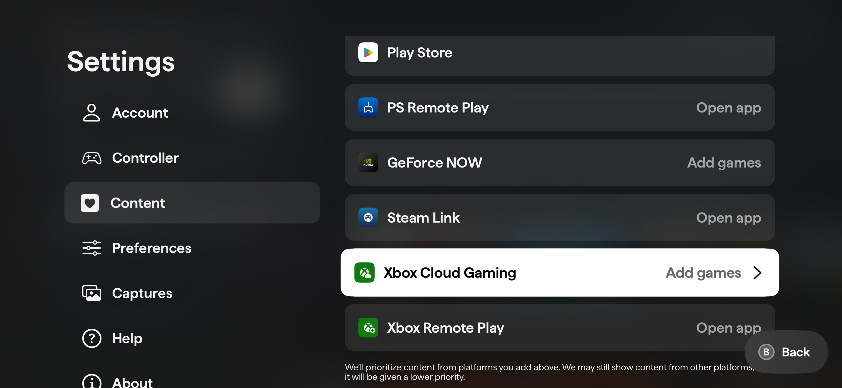This screenshot has width=842, height=388.
Task: Click Add games for Xbox Cloud Gaming
Action: click(703, 273)
